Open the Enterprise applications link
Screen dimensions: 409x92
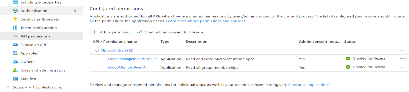pyautogui.click(x=309, y=85)
